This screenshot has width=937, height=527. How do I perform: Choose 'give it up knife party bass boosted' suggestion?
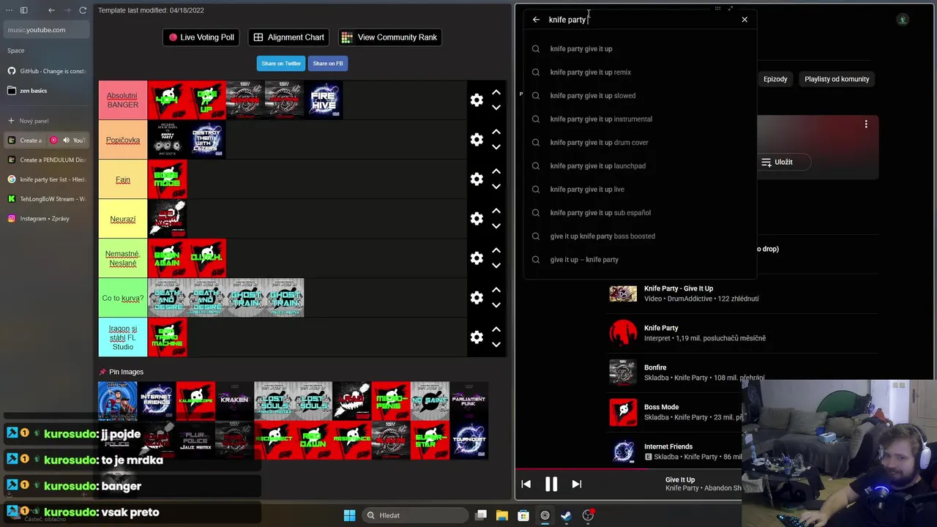640,236
